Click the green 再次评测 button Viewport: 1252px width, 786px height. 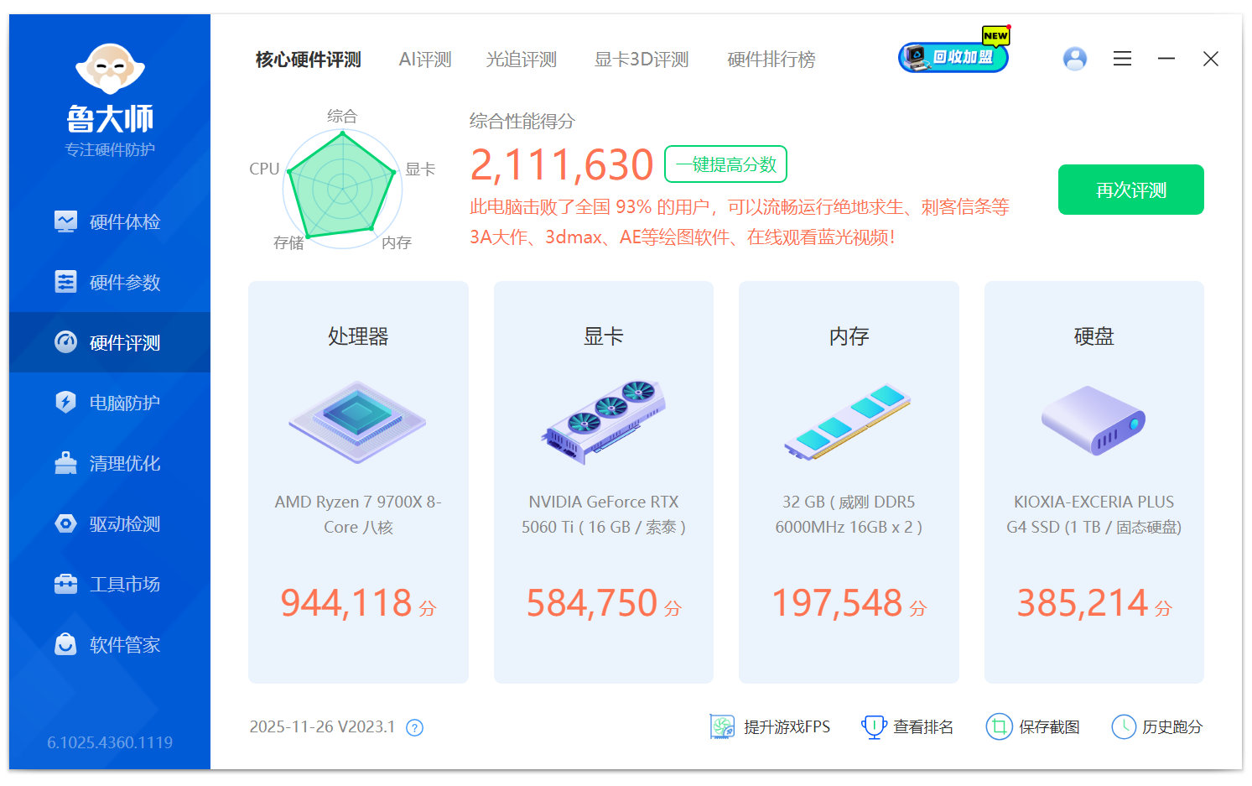tap(1130, 190)
